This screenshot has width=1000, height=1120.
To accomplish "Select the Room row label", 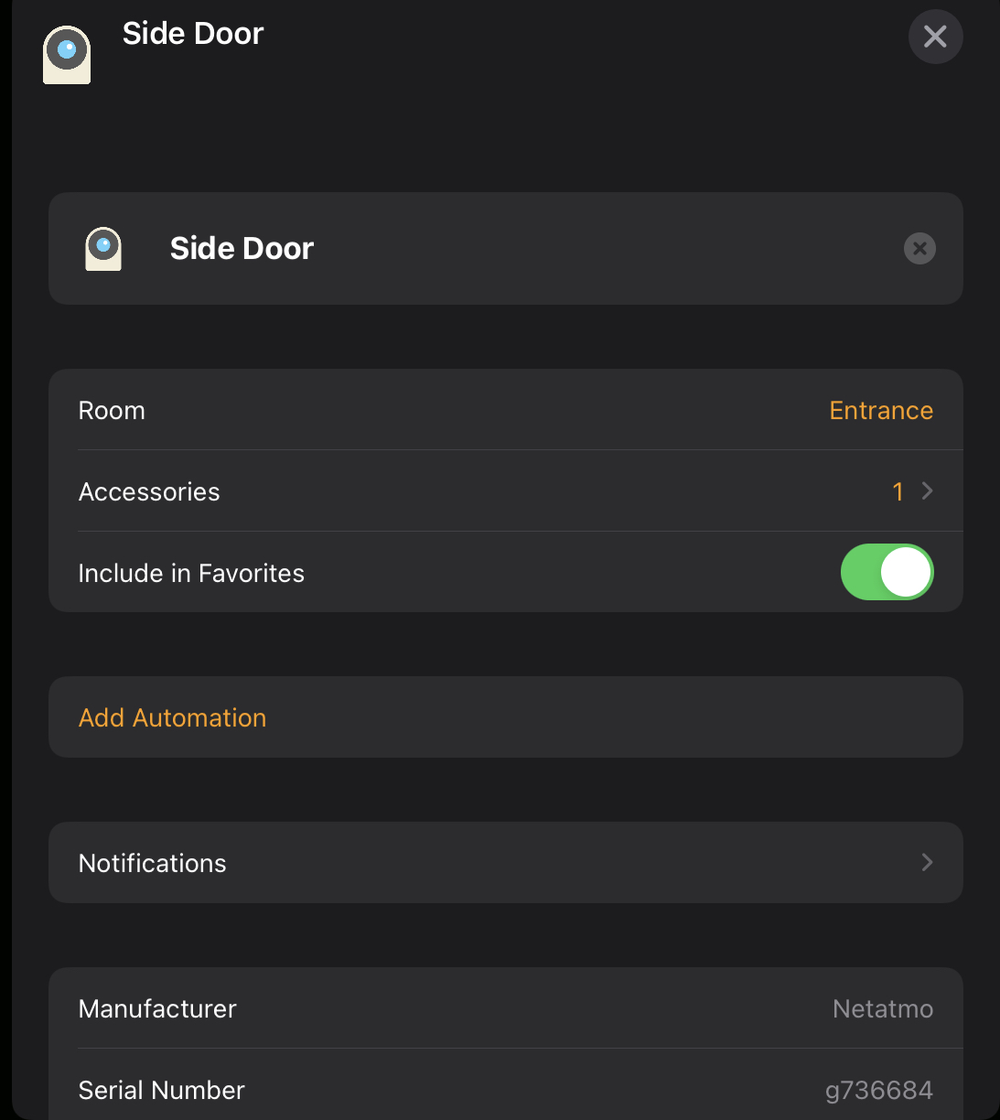I will [x=112, y=411].
